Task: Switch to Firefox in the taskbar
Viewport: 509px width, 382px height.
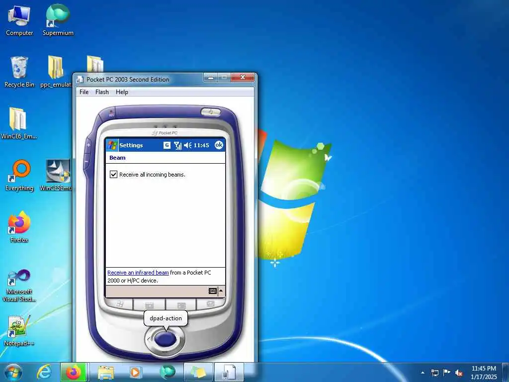Action: [x=74, y=372]
